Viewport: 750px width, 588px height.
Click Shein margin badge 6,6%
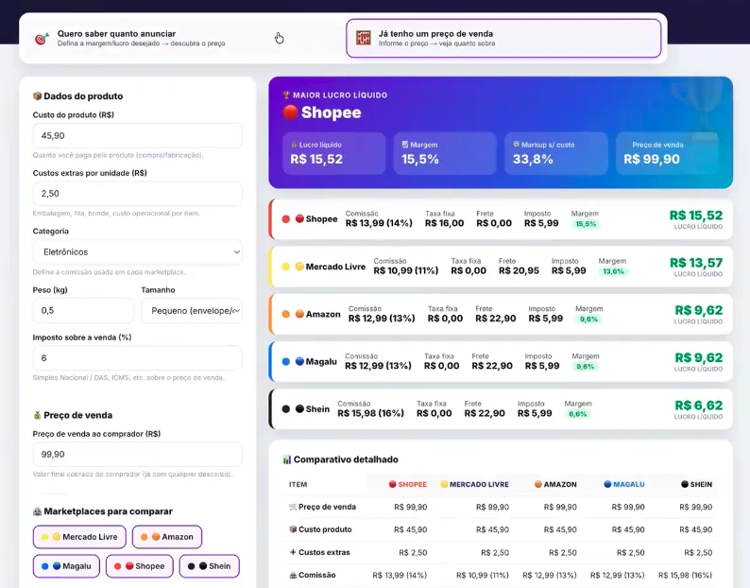coord(577,414)
